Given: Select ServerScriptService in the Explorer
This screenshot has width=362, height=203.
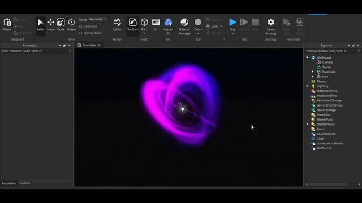Looking at the screenshot, I should point(330,105).
